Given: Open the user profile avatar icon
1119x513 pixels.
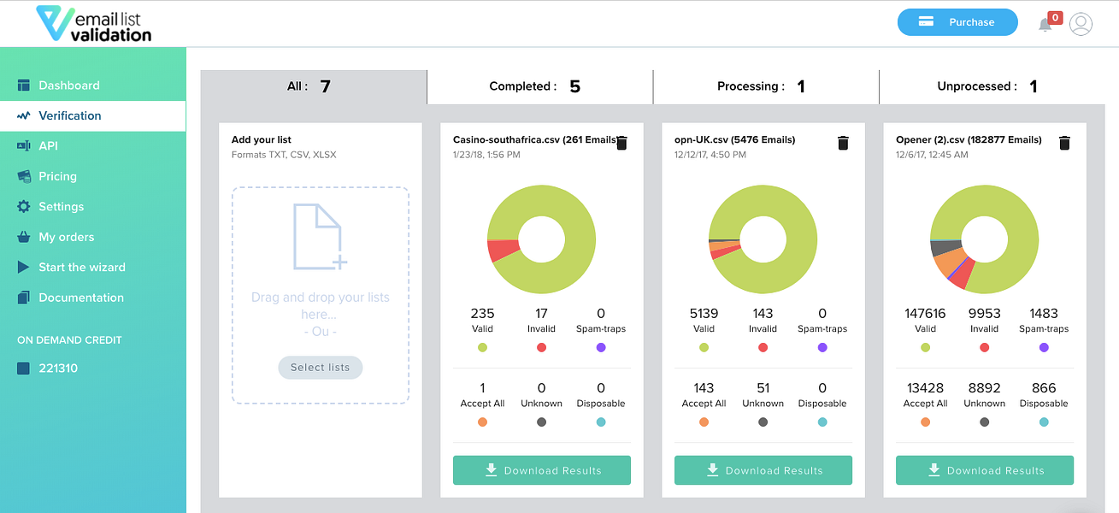Looking at the screenshot, I should [x=1081, y=24].
